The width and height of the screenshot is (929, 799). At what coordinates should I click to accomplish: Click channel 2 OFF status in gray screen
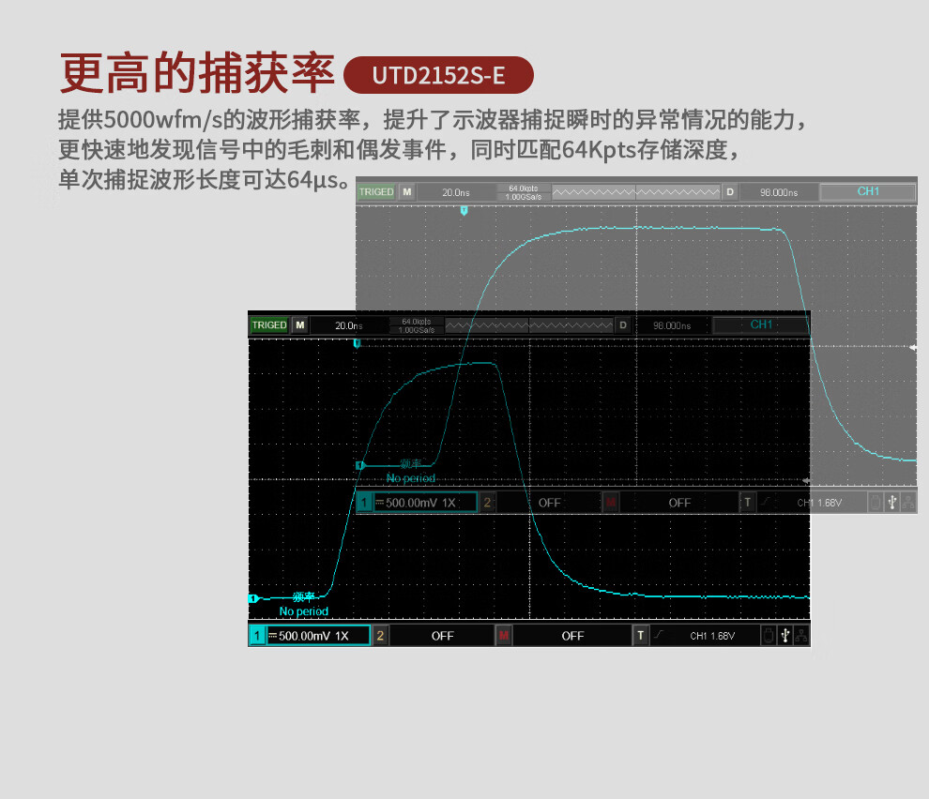(x=549, y=503)
